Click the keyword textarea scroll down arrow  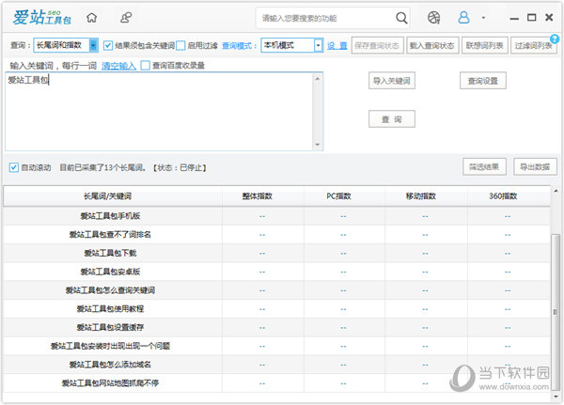[318, 145]
